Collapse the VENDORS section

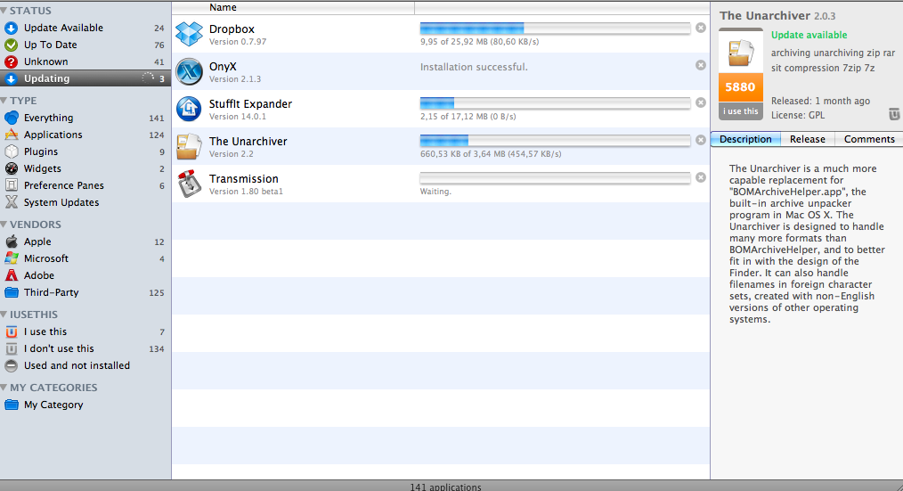click(4, 225)
